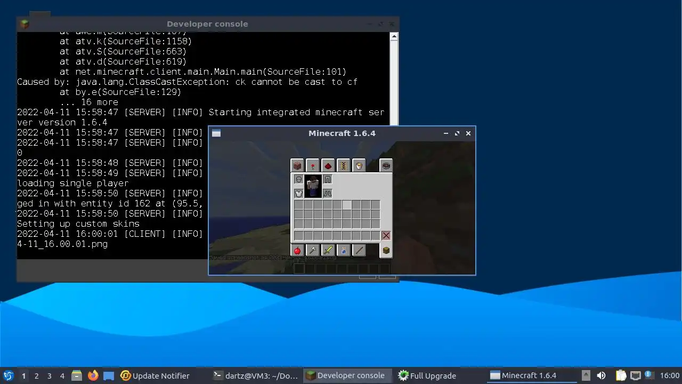Viewport: 682px width, 384px height.
Task: Click the chestplate armor slot
Action: click(x=299, y=193)
